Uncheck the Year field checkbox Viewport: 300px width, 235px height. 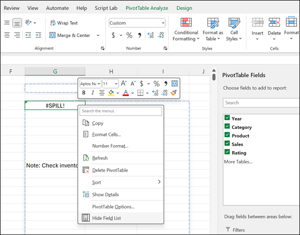tap(227, 117)
